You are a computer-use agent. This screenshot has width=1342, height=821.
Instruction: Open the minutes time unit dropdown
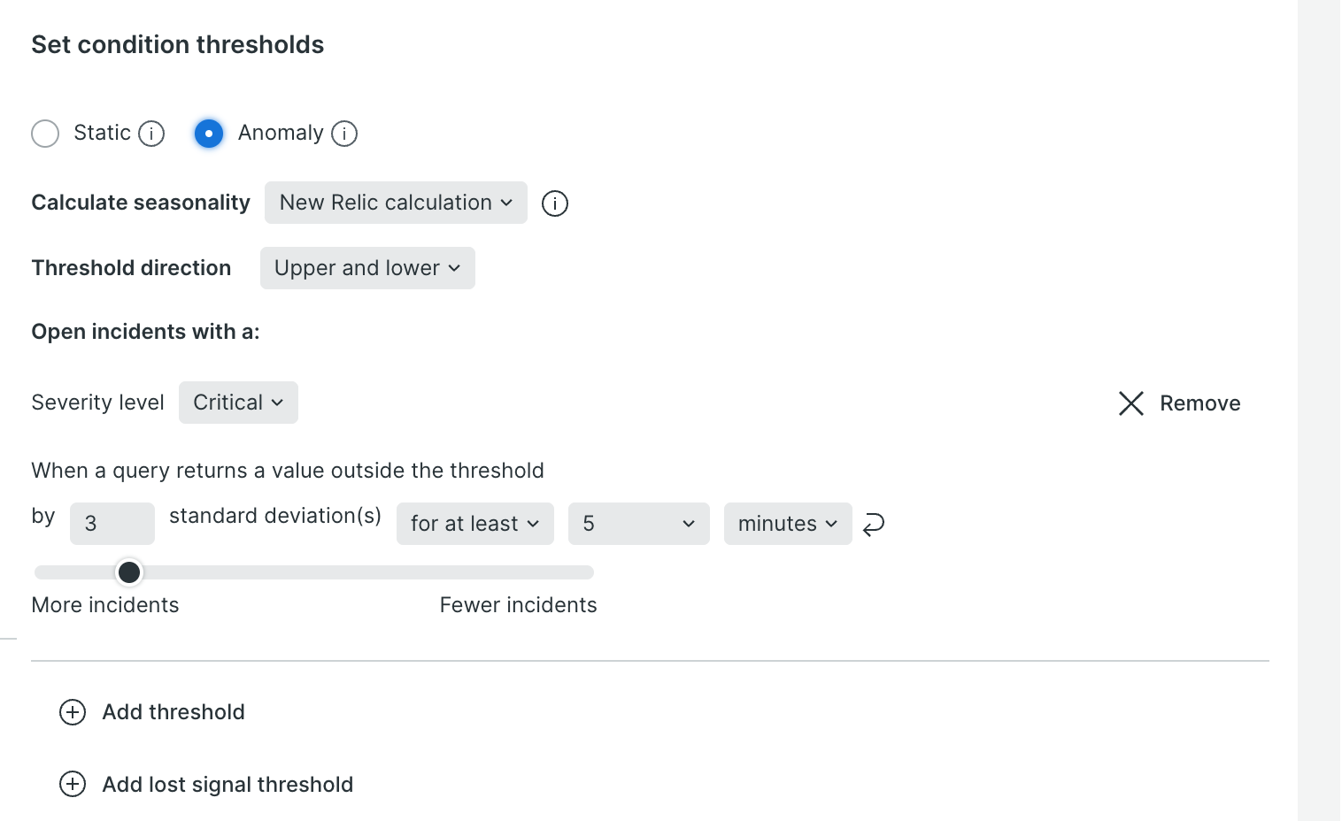786,524
